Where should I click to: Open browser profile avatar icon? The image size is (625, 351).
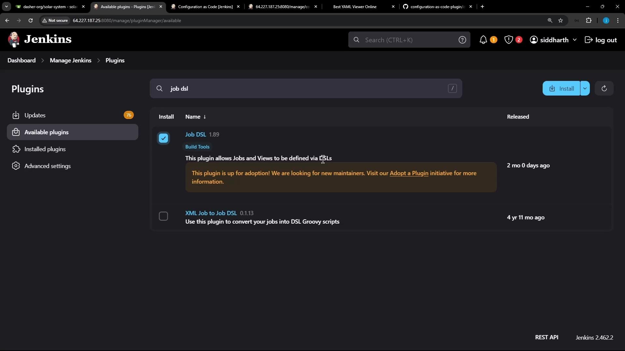pyautogui.click(x=606, y=20)
